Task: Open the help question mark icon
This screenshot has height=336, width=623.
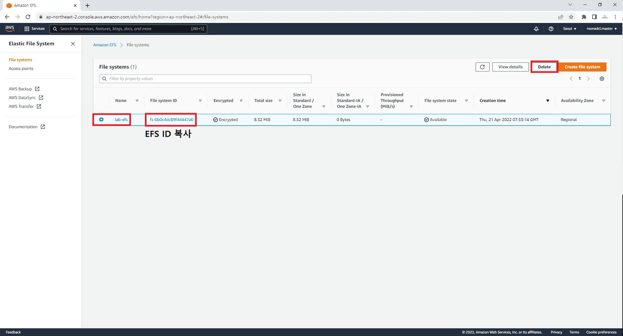Action: (551, 29)
